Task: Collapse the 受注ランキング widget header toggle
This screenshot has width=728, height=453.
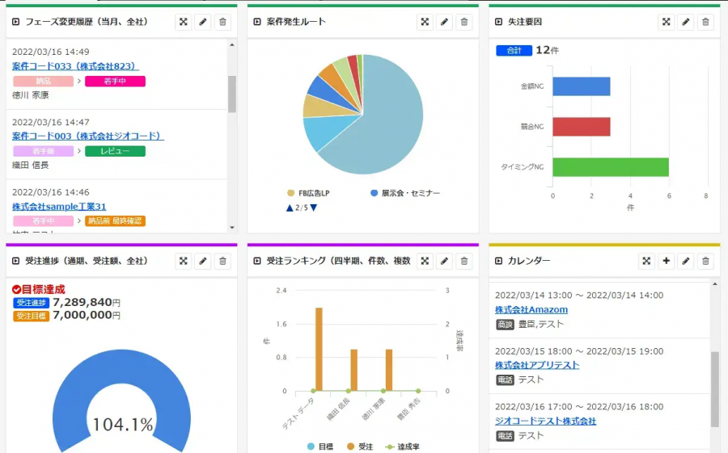Action: click(x=257, y=261)
